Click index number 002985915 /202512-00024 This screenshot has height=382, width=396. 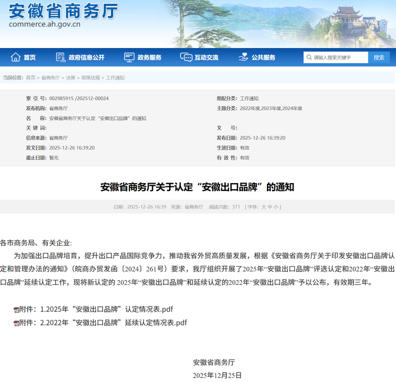(x=79, y=98)
